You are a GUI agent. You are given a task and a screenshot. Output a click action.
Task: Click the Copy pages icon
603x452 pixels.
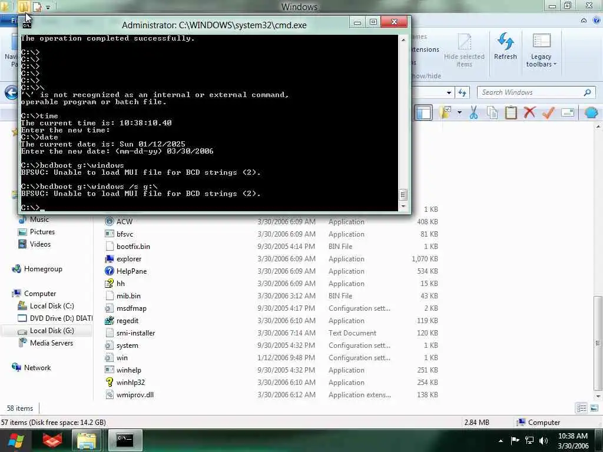point(492,112)
